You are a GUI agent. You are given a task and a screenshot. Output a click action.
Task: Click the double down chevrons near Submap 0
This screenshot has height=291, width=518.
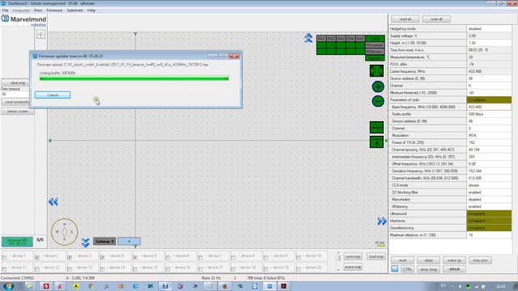coord(86,243)
